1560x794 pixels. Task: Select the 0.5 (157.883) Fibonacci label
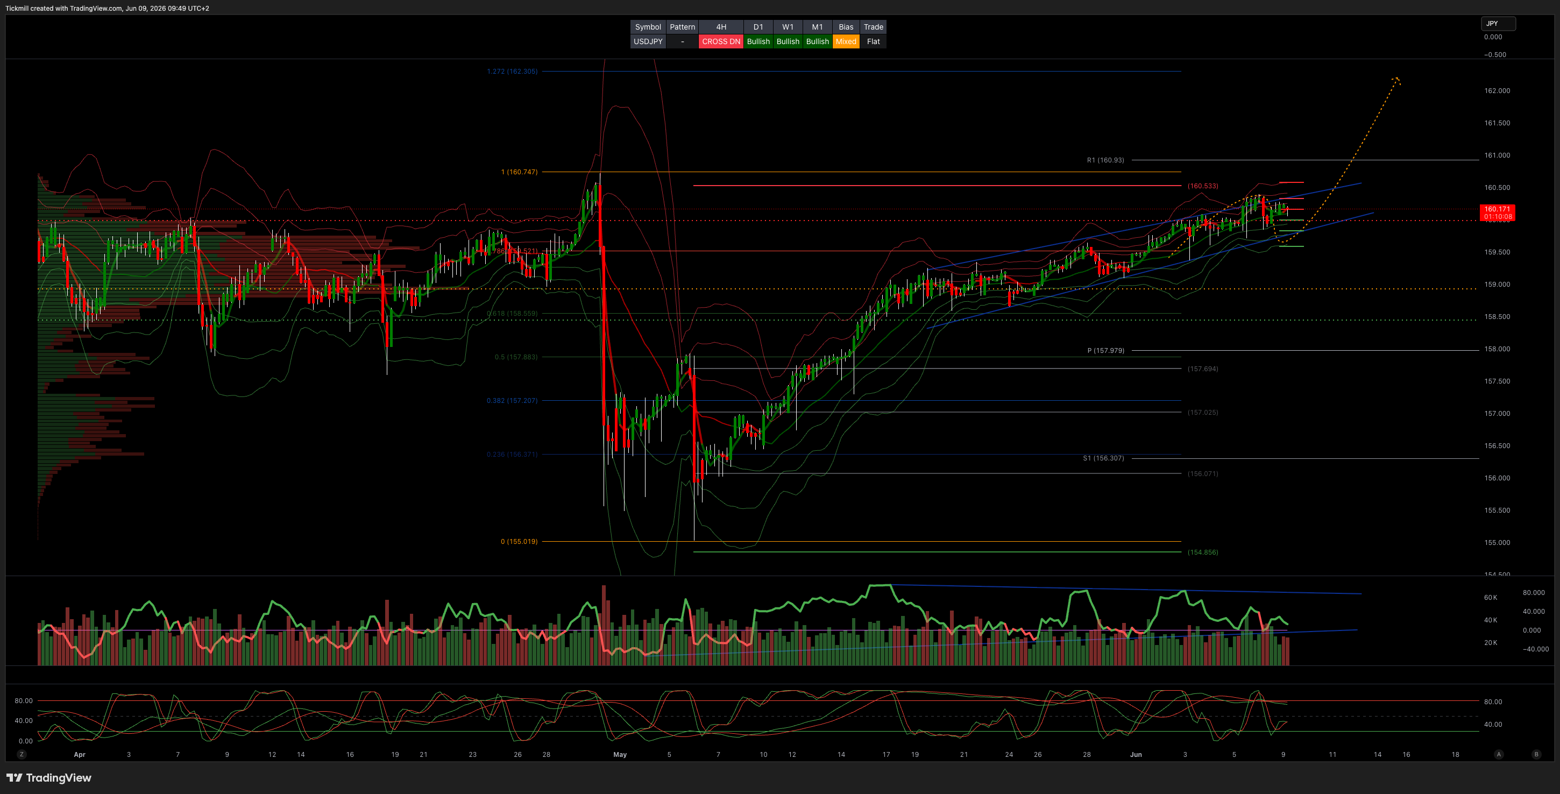tap(516, 357)
